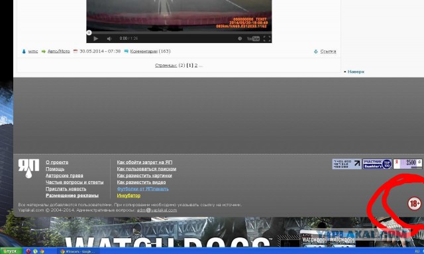The height and width of the screenshot is (254, 424).
Task: Open the Авто/Мото category link
Action: point(59,51)
